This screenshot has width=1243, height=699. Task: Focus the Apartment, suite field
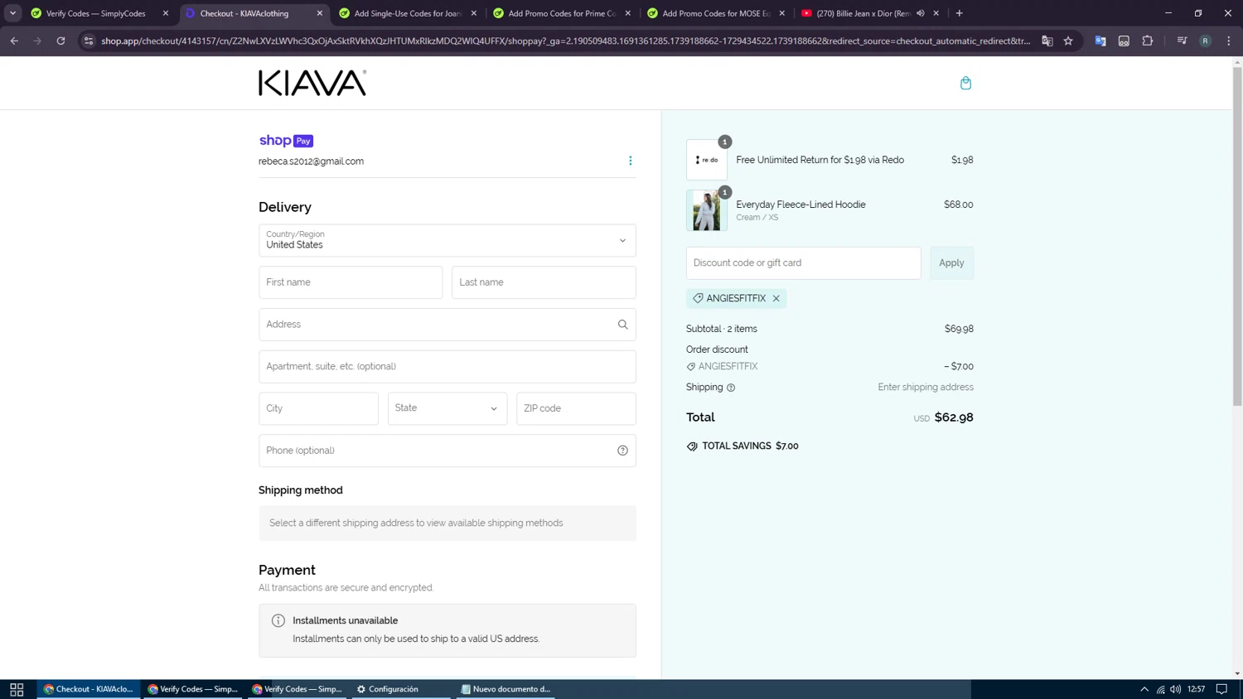pos(447,367)
